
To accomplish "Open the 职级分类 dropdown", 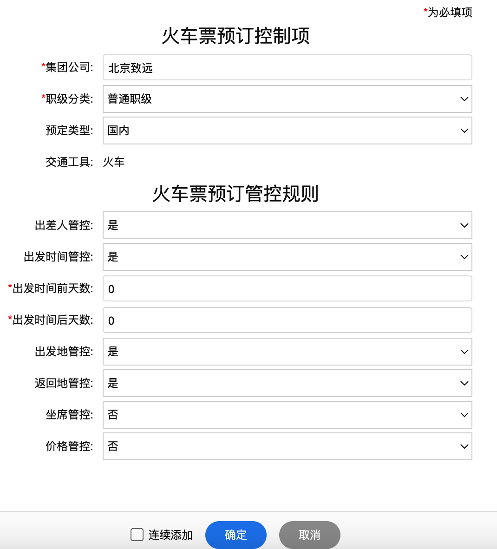I will tap(287, 99).
